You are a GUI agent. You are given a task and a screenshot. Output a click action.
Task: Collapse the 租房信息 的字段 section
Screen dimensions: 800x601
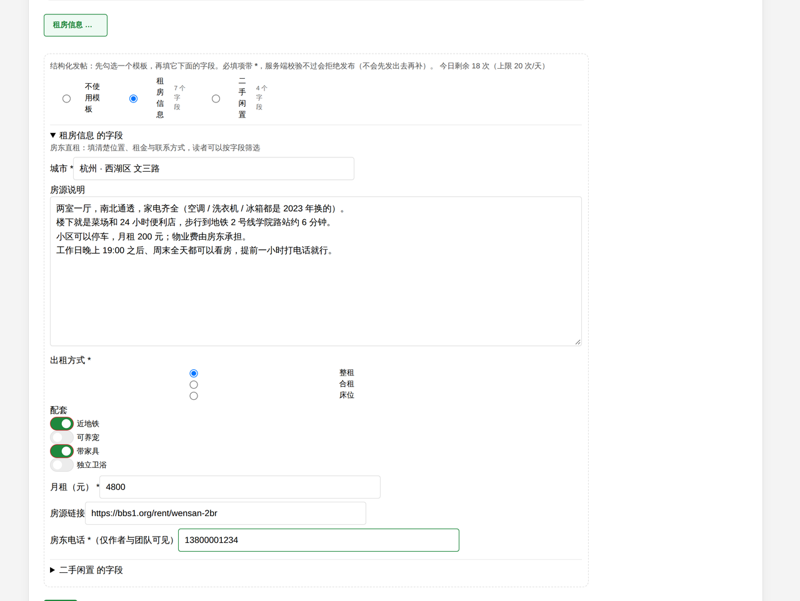coord(86,136)
